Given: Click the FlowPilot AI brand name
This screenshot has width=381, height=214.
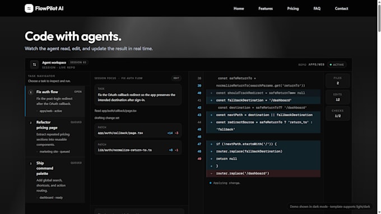Looking at the screenshot, I should pos(49,8).
